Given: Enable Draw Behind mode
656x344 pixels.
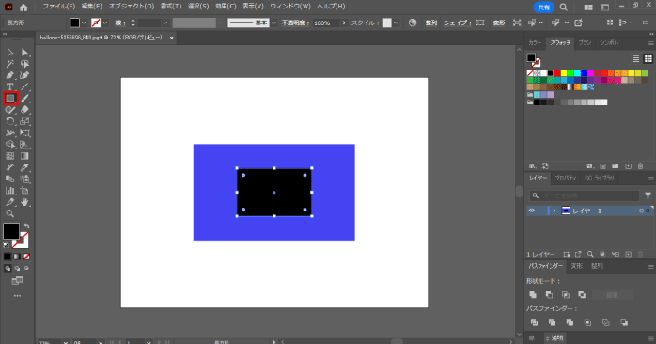Looking at the screenshot, I should (x=17, y=268).
